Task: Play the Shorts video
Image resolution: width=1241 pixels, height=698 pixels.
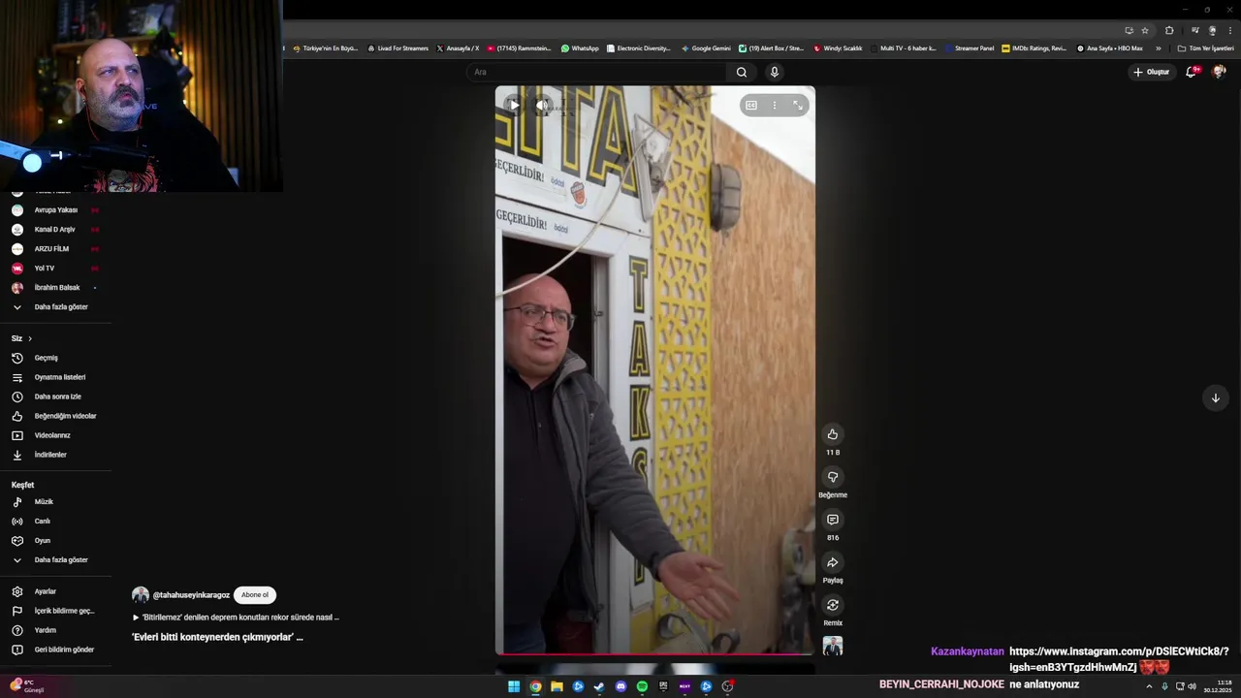Action: coord(514,105)
